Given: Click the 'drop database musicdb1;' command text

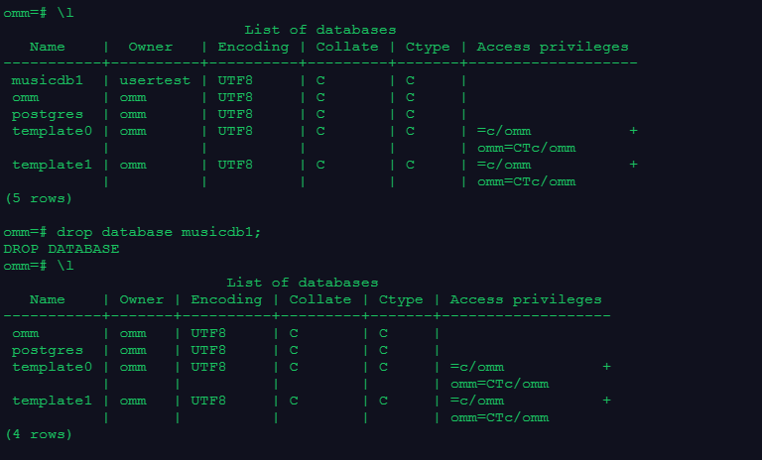Looking at the screenshot, I should pos(159,232).
